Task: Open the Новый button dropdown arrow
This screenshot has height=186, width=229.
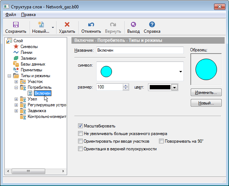Action: 53,27
